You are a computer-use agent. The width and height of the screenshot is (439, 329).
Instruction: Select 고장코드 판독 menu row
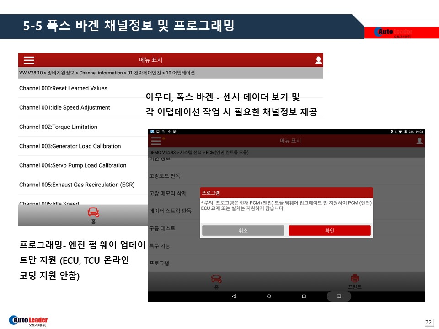286,176
